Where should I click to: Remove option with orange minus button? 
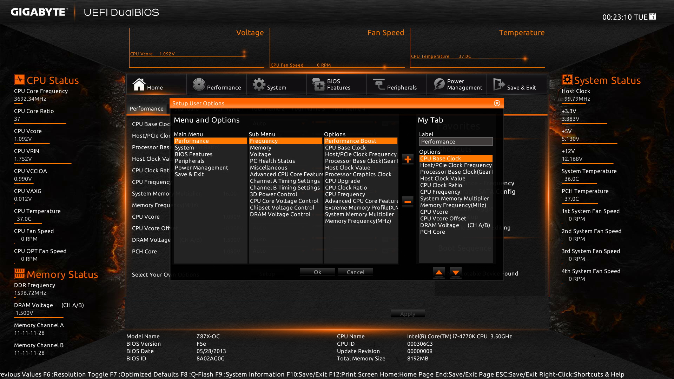[408, 201]
